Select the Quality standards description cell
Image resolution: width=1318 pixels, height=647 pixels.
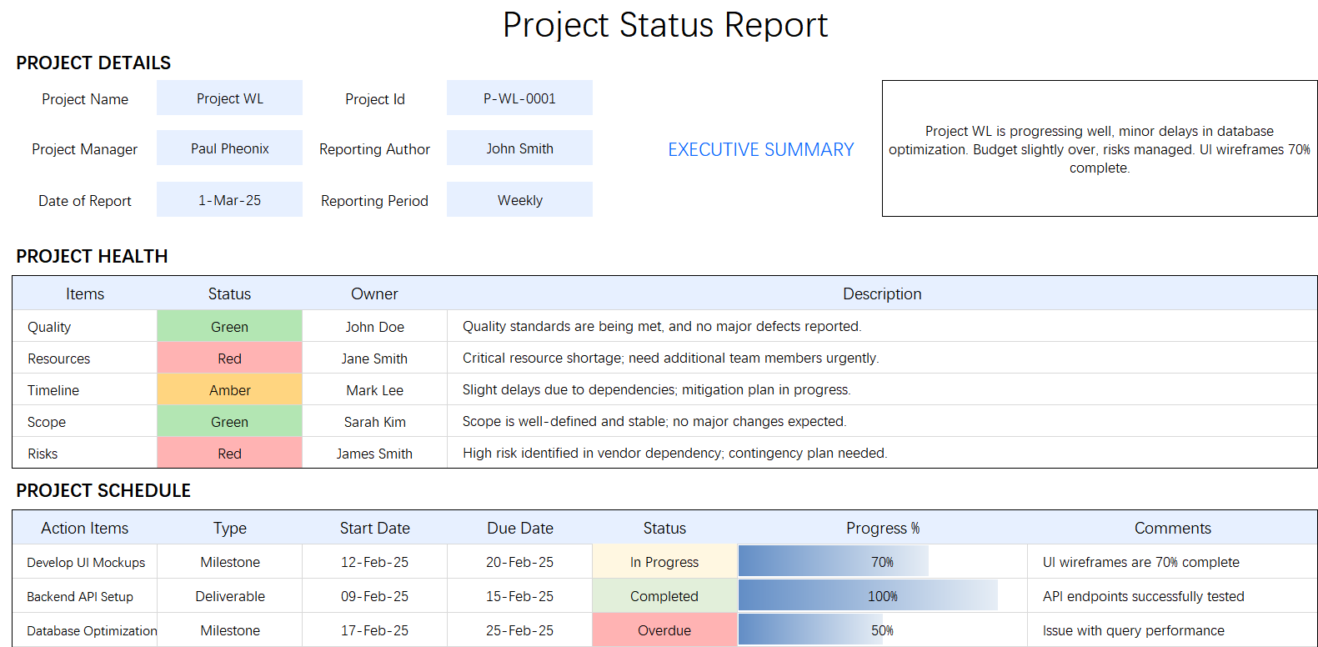(x=882, y=326)
